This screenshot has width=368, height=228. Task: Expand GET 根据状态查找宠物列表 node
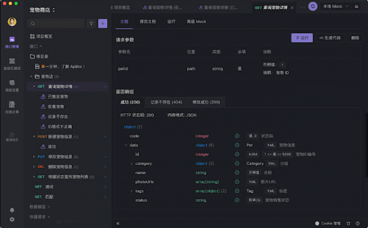(34, 177)
